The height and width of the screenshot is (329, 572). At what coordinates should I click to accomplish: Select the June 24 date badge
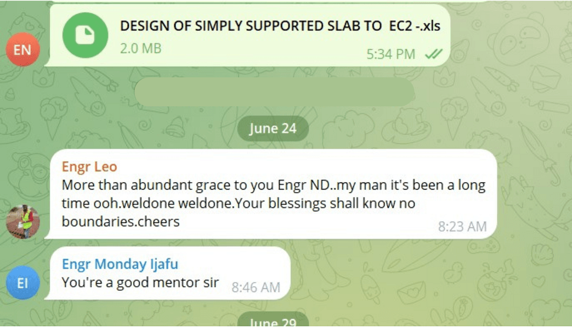coord(273,128)
